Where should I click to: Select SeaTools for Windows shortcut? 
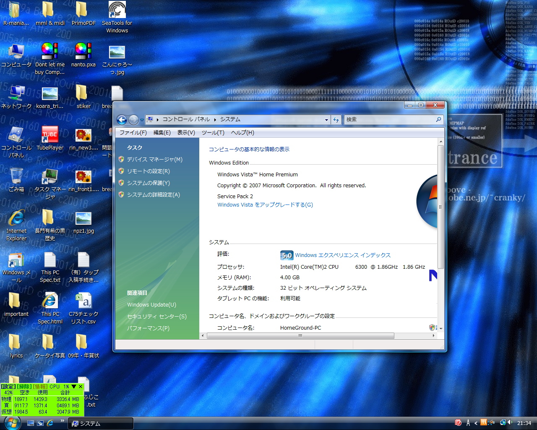[x=117, y=18]
